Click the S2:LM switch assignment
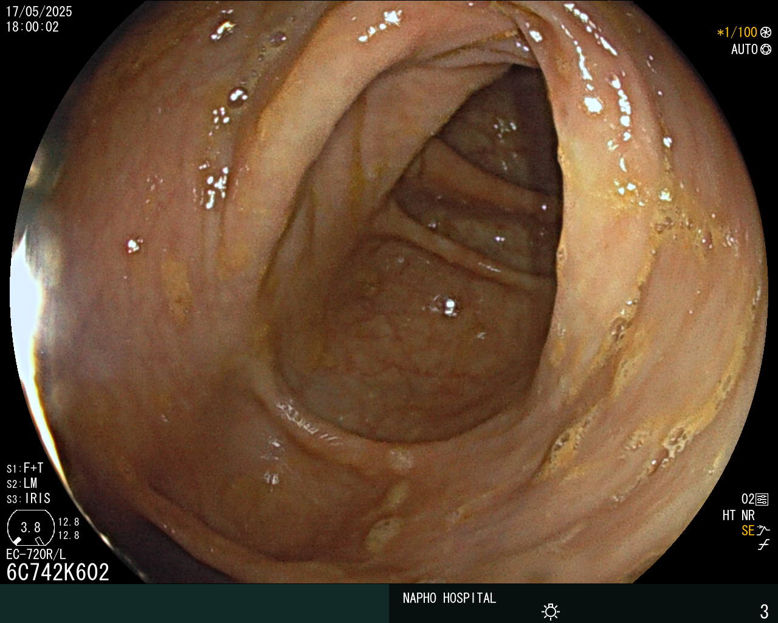 pyautogui.click(x=22, y=483)
